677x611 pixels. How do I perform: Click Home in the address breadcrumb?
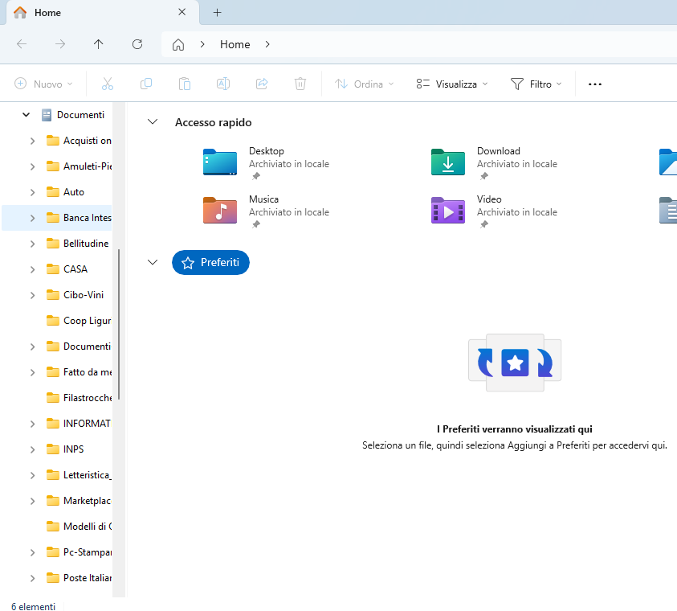tap(235, 44)
